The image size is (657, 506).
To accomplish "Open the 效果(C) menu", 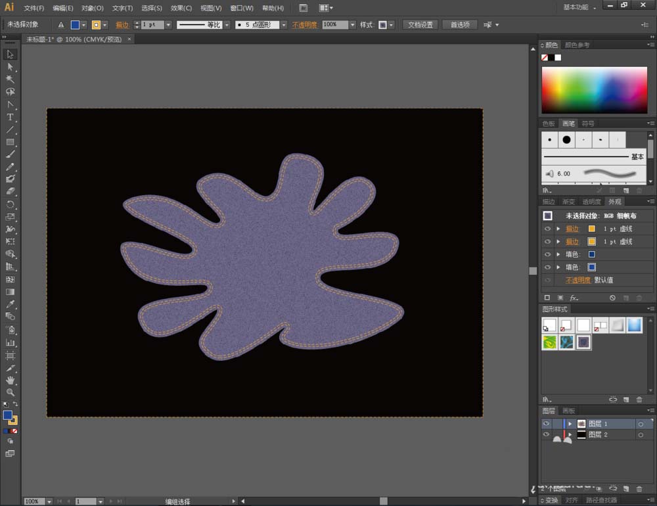I will pyautogui.click(x=181, y=8).
